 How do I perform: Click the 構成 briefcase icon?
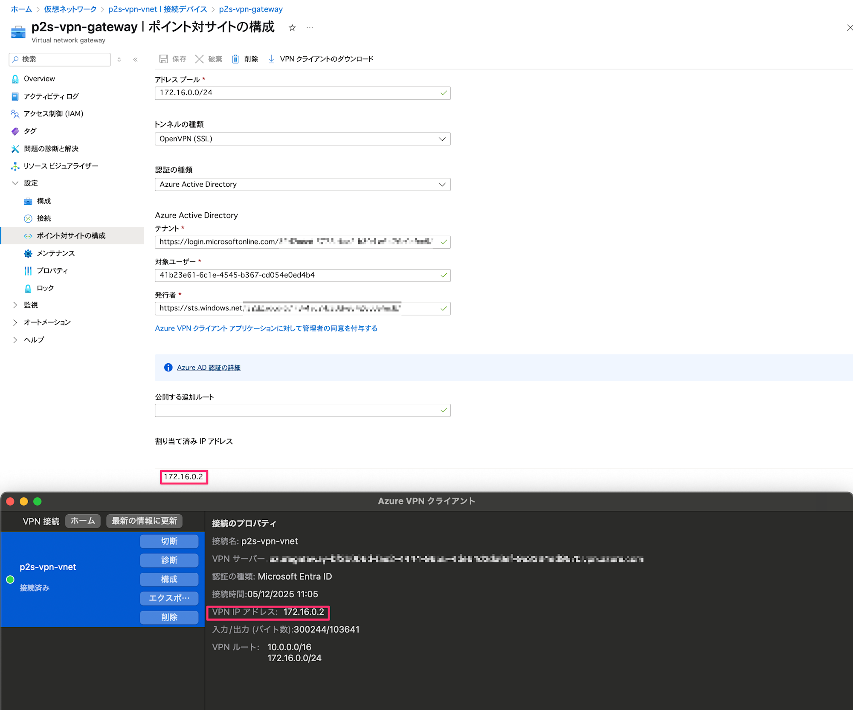pos(28,201)
